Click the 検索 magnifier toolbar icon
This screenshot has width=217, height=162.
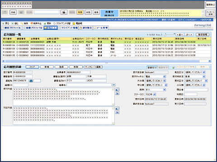[x=22, y=23]
